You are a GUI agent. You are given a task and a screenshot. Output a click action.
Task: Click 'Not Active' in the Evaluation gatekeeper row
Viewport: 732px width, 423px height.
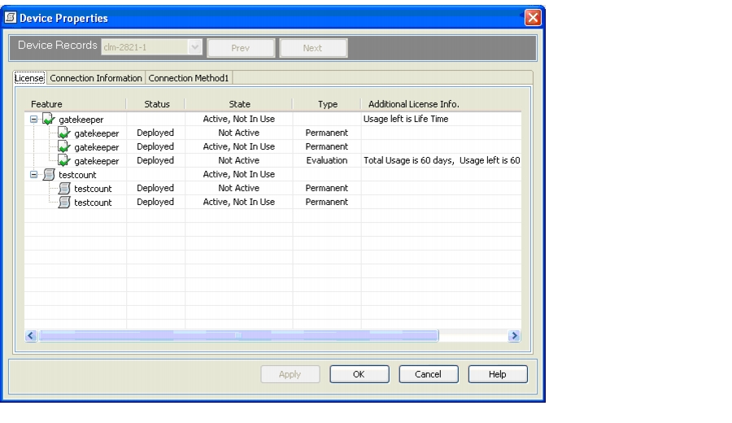pyautogui.click(x=239, y=160)
